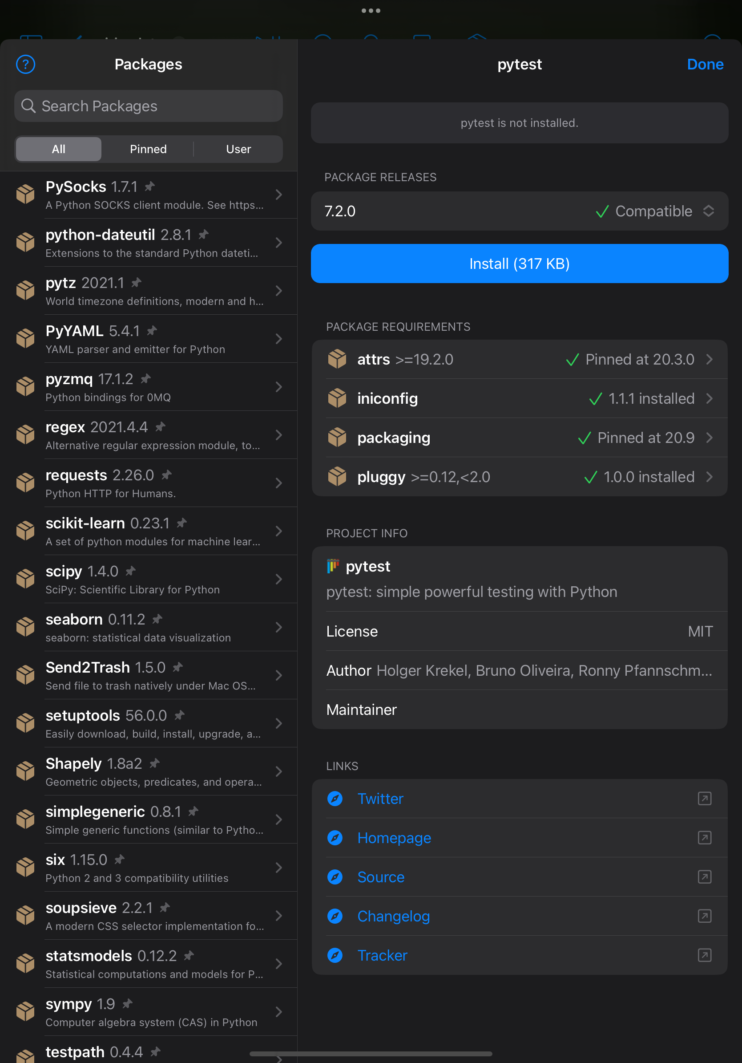Click the compass icon beside Homepage
Screen dimensions: 742x1063
coord(335,837)
